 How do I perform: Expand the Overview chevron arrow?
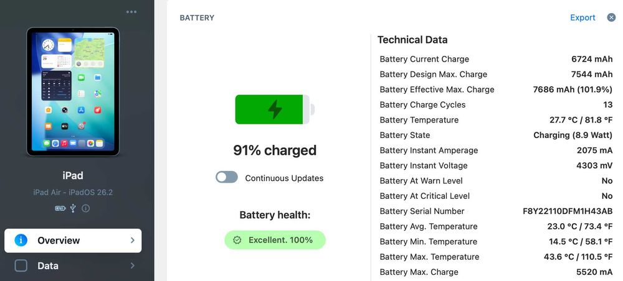pyautogui.click(x=132, y=241)
